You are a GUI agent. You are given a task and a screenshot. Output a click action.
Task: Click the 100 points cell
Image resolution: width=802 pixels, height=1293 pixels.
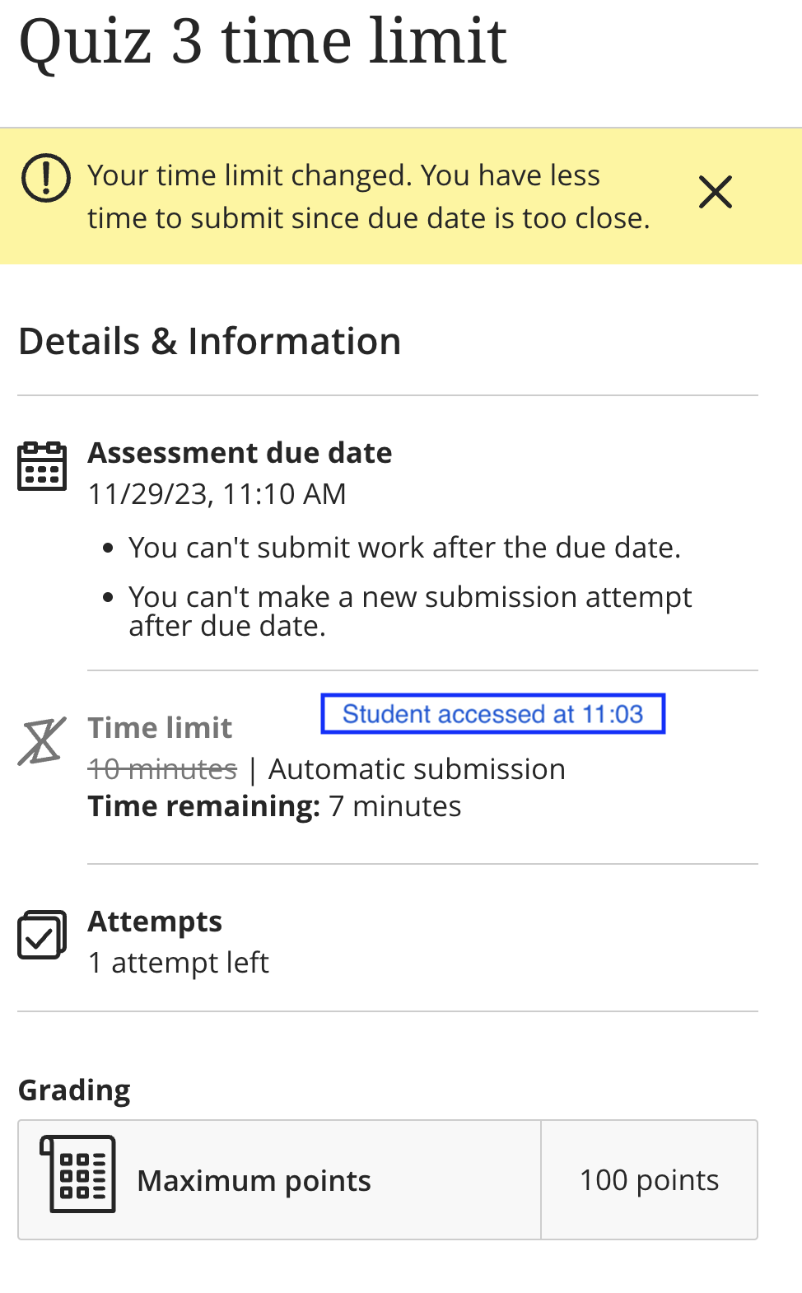click(649, 1180)
